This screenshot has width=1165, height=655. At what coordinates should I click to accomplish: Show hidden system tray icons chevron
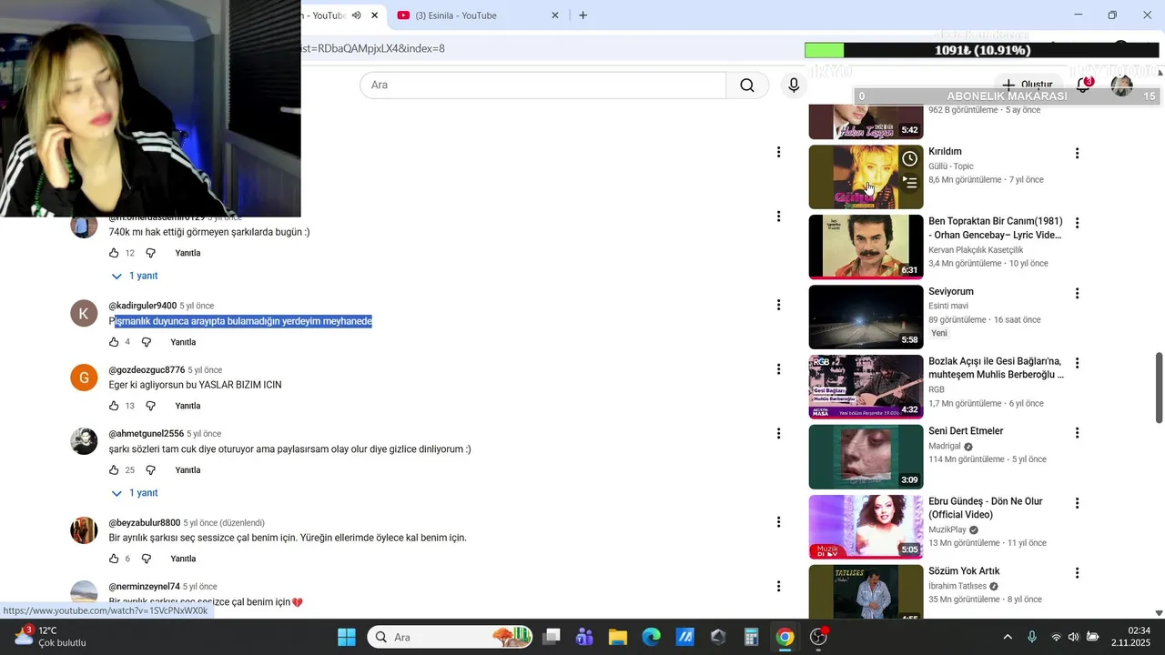point(1008,637)
